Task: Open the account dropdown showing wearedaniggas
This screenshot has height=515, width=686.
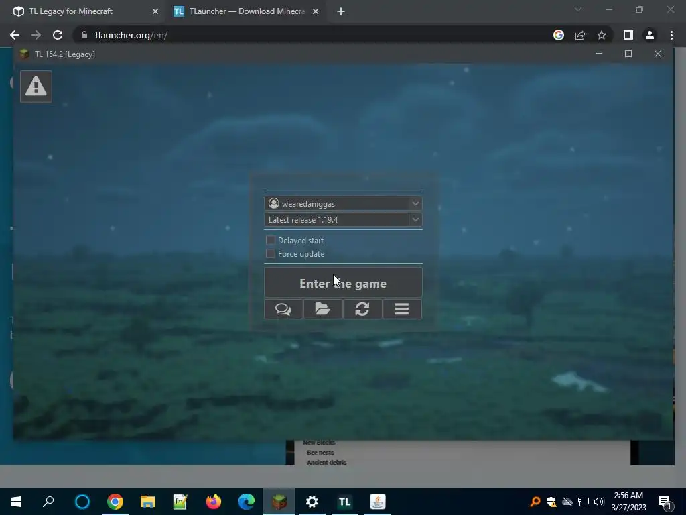Action: pyautogui.click(x=343, y=203)
